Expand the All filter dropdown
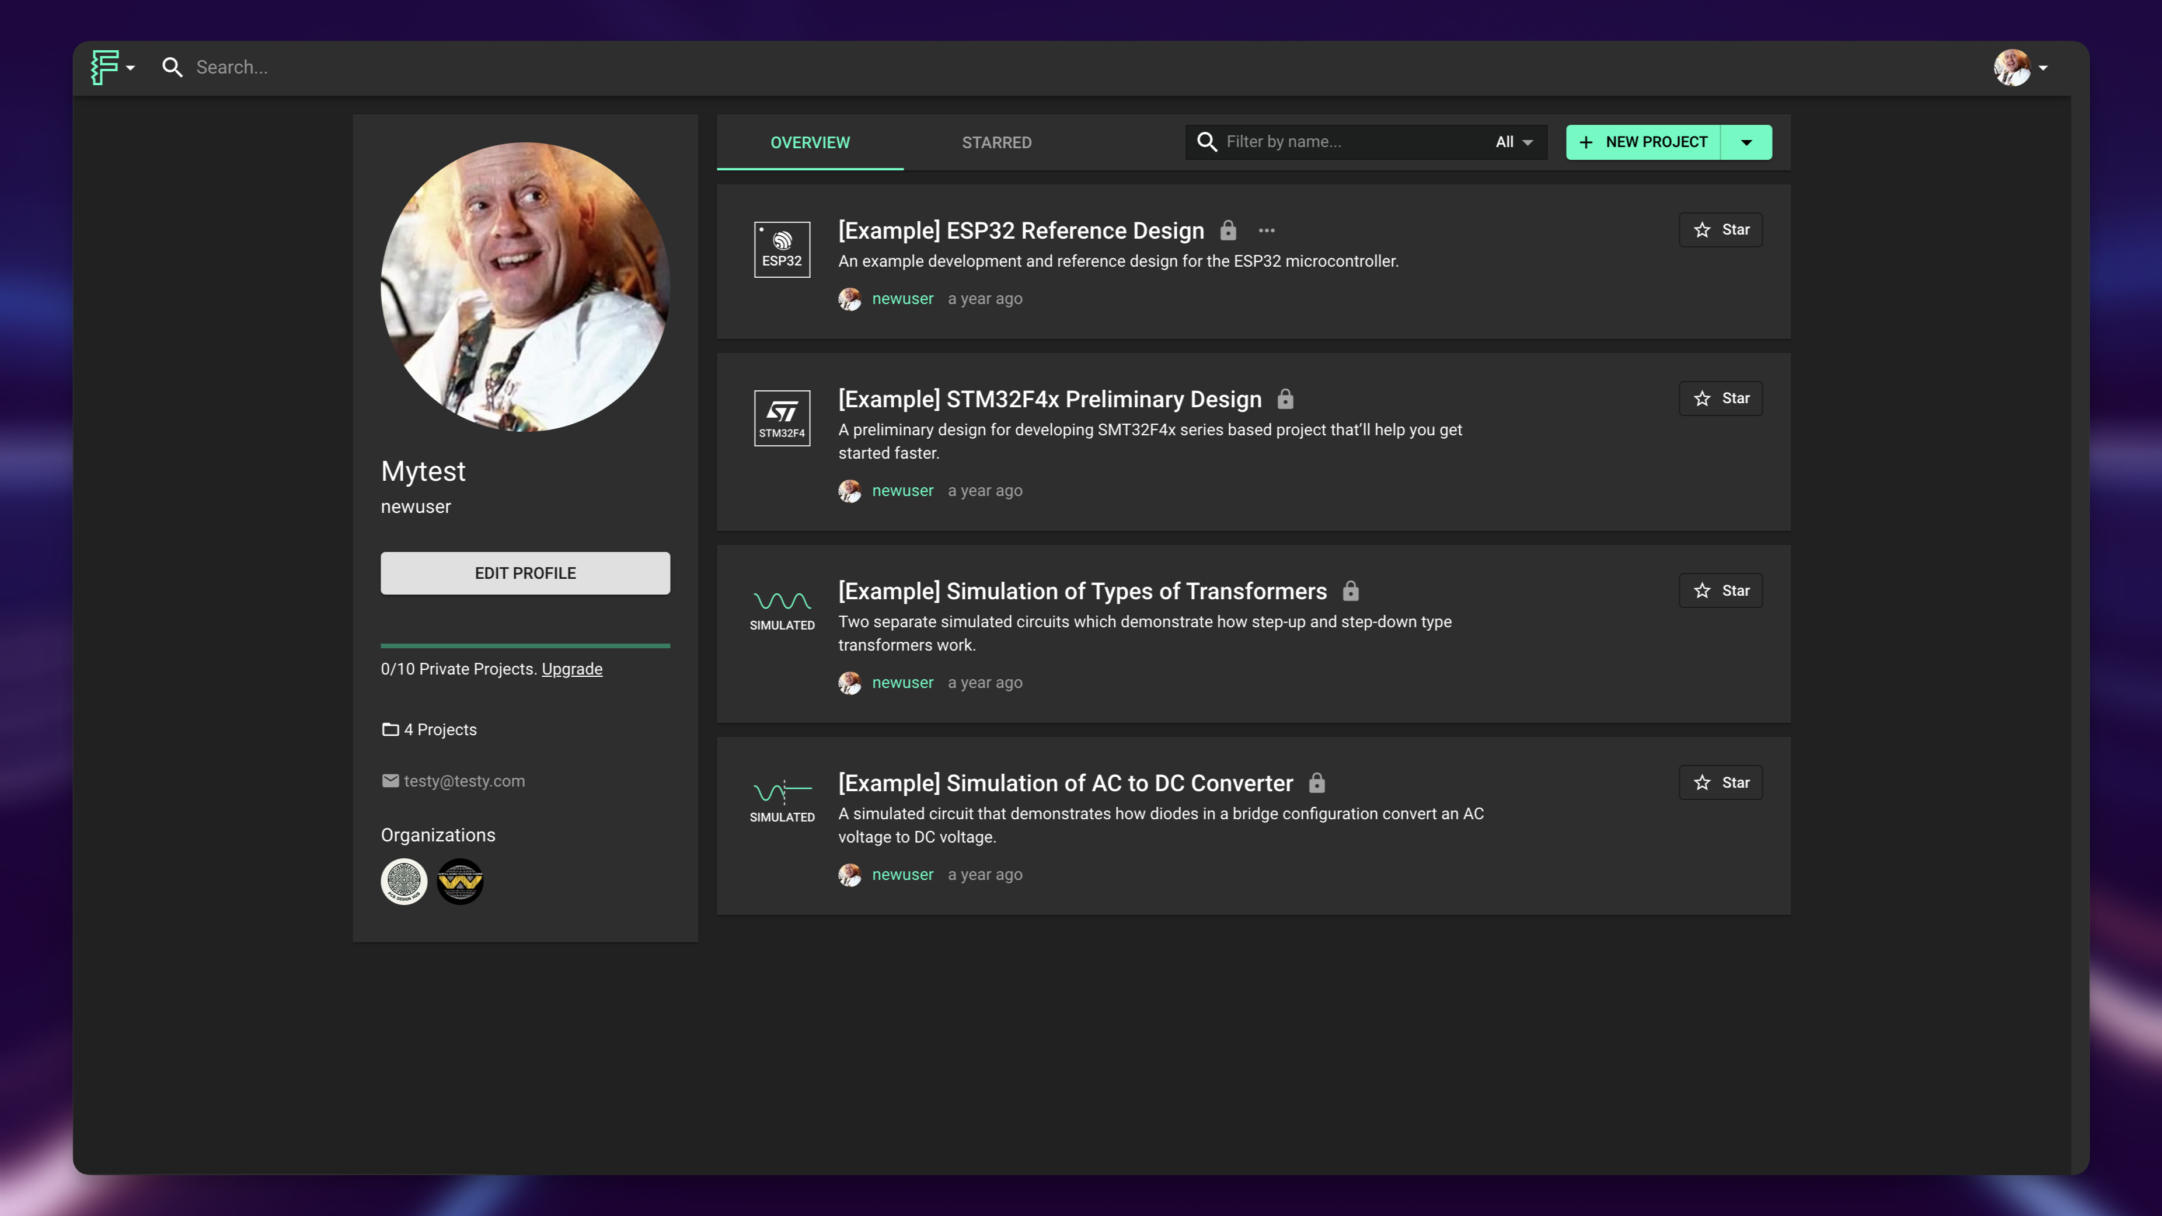Screen dimensions: 2162x1216 coord(1514,142)
